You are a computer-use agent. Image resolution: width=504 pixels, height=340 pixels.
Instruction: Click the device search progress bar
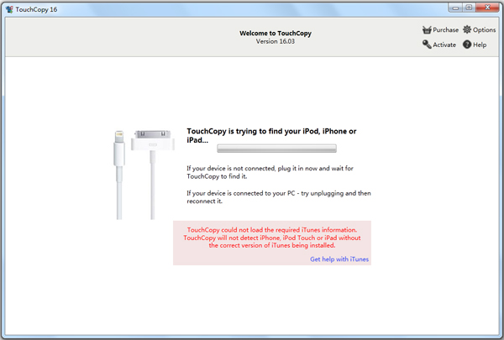(276, 148)
